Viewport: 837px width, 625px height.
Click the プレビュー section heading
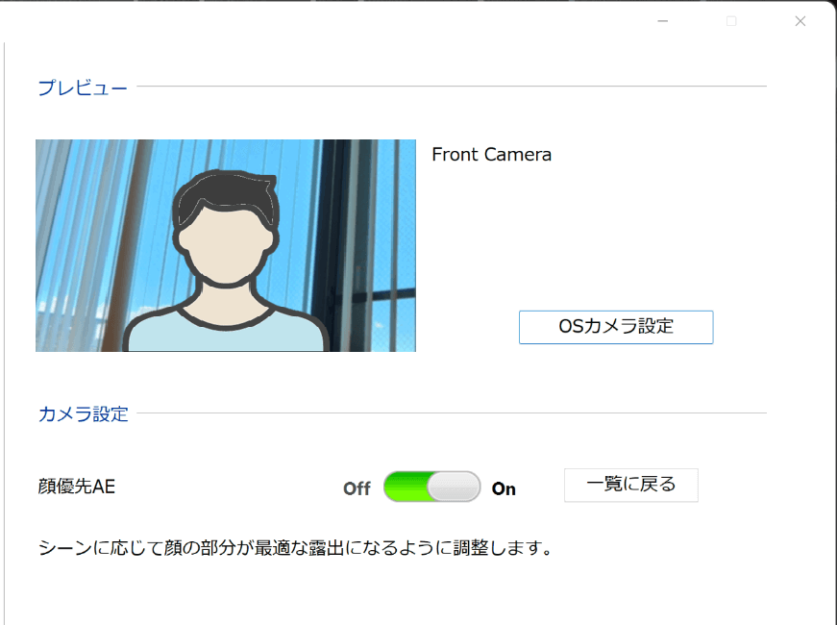[83, 87]
